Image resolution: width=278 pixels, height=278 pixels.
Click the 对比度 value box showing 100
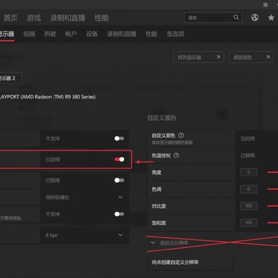click(249, 206)
